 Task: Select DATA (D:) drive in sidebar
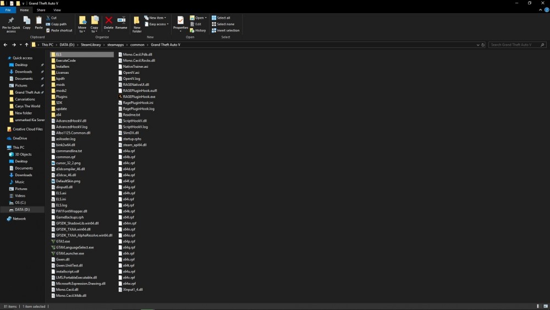[x=22, y=210]
